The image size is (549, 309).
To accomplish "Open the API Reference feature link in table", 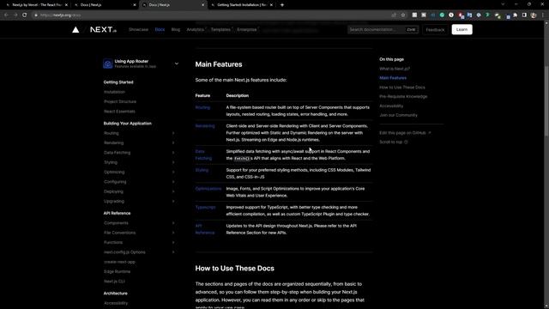I will 205,229.
